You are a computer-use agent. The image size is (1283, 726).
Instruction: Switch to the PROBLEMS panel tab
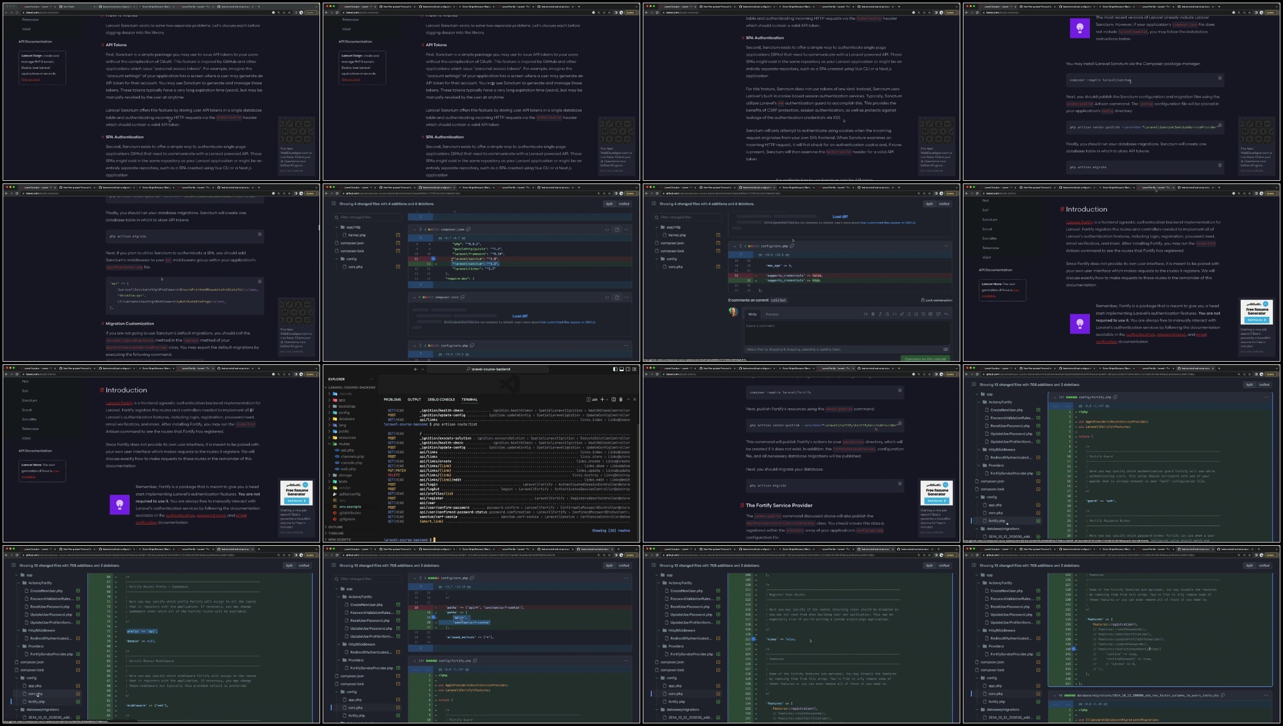pos(392,400)
